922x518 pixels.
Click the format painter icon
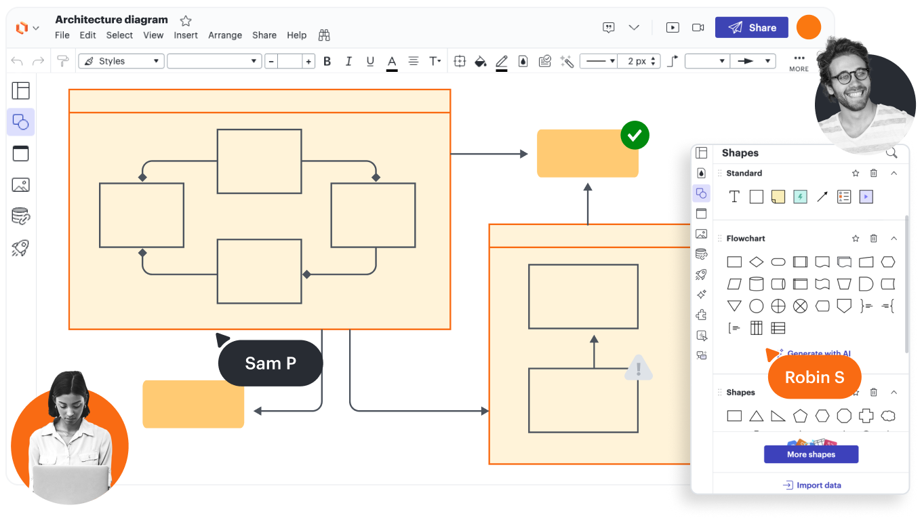62,62
